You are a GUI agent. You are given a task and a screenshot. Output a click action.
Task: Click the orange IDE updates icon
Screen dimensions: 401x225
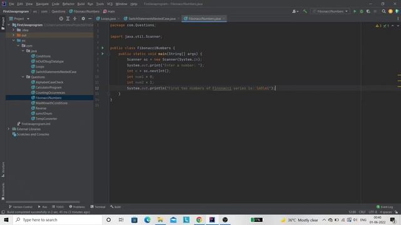[390, 11]
